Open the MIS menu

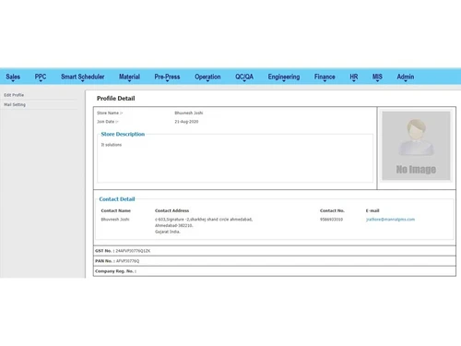point(377,77)
